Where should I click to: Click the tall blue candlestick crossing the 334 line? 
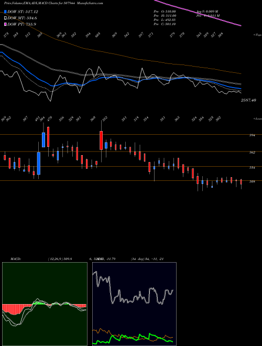[x=39, y=163]
